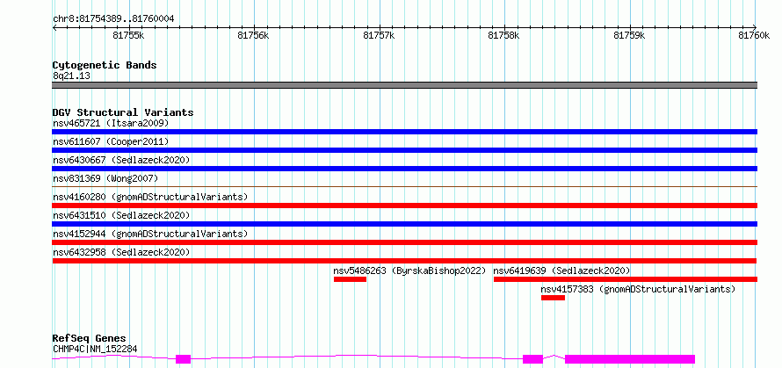Screen dimensions: 782x368
Task: Click the Cytogenetic Bands track title
Action: tap(105, 65)
